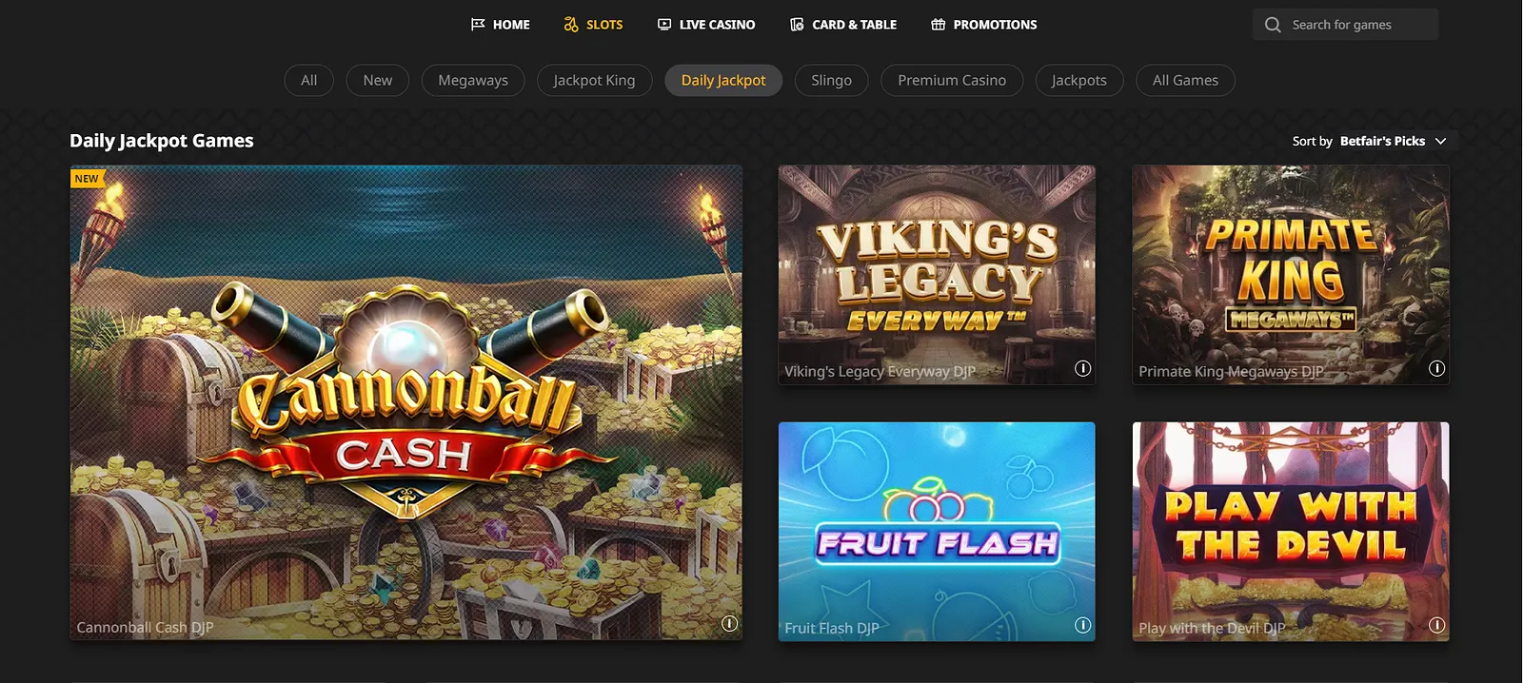This screenshot has width=1523, height=683.
Task: Go to Card & Table section
Action: [843, 25]
